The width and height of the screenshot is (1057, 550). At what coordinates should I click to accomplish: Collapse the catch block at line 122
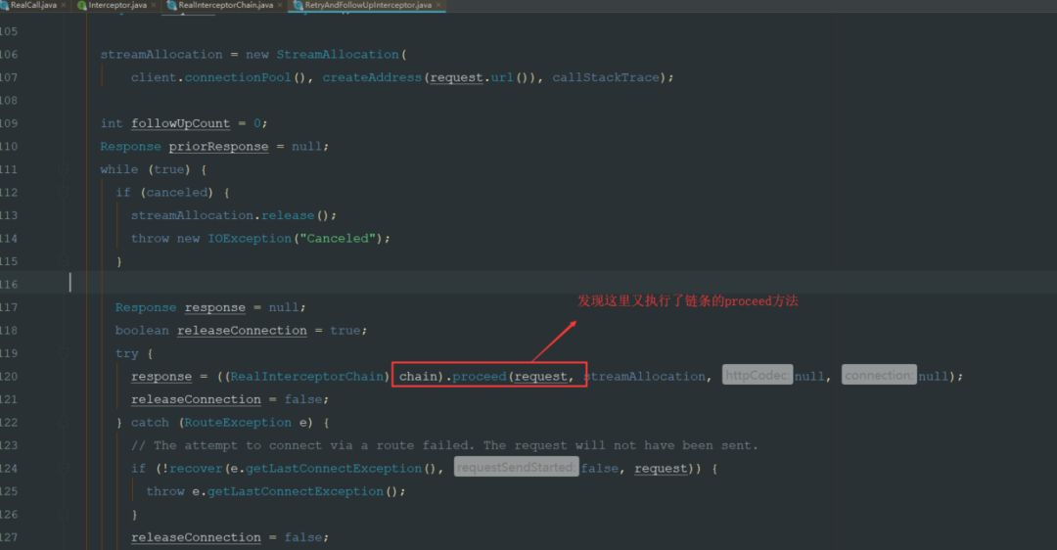(x=66, y=422)
